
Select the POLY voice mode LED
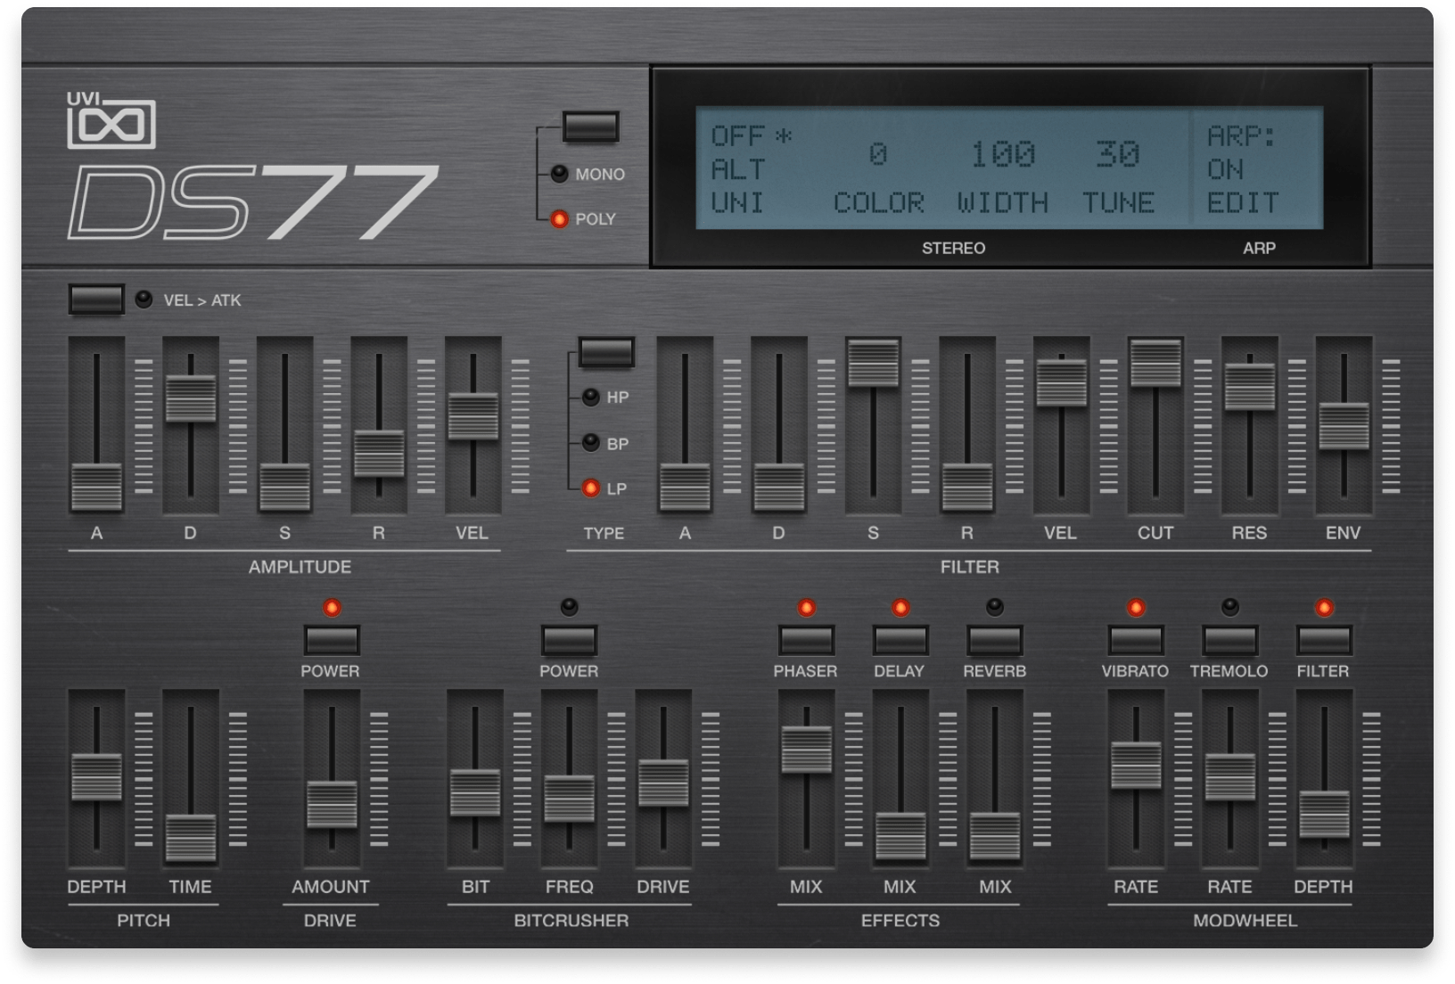[559, 218]
